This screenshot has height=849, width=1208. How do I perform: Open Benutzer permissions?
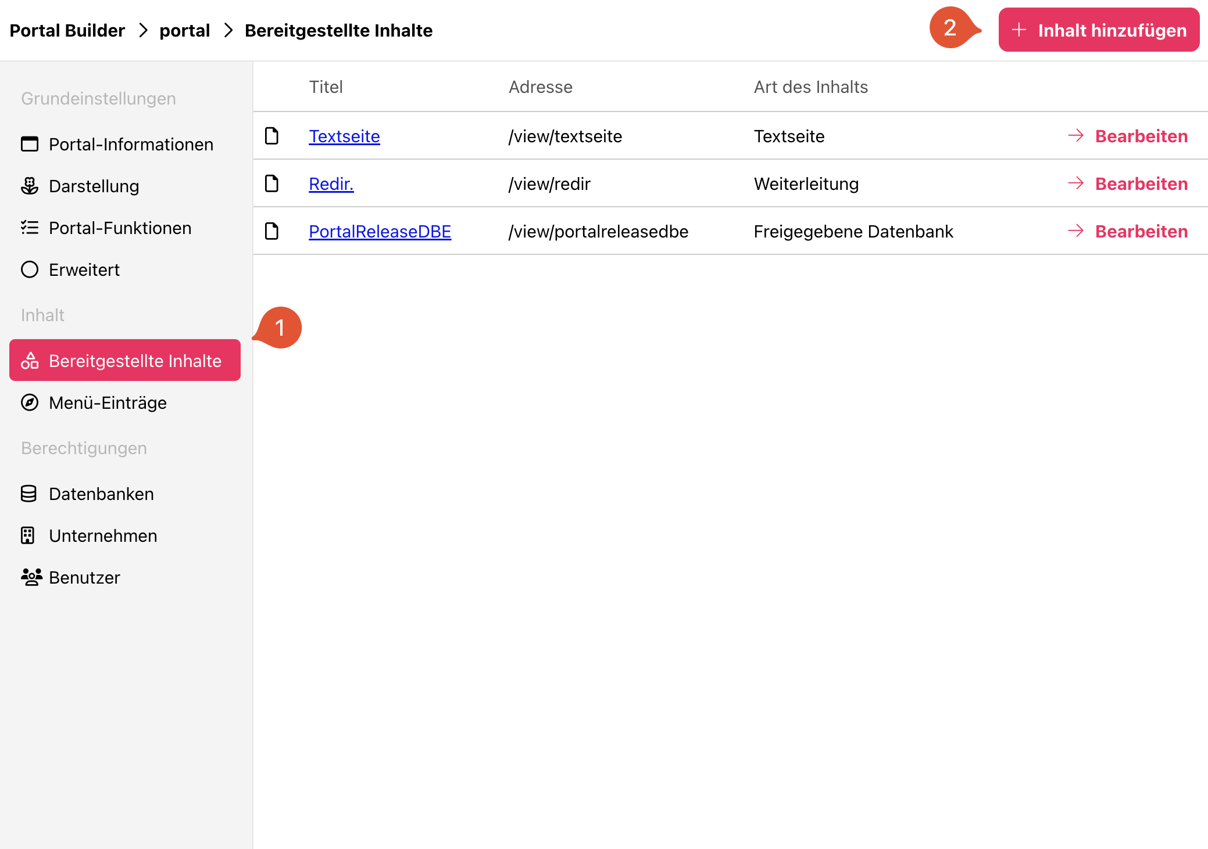click(125, 577)
